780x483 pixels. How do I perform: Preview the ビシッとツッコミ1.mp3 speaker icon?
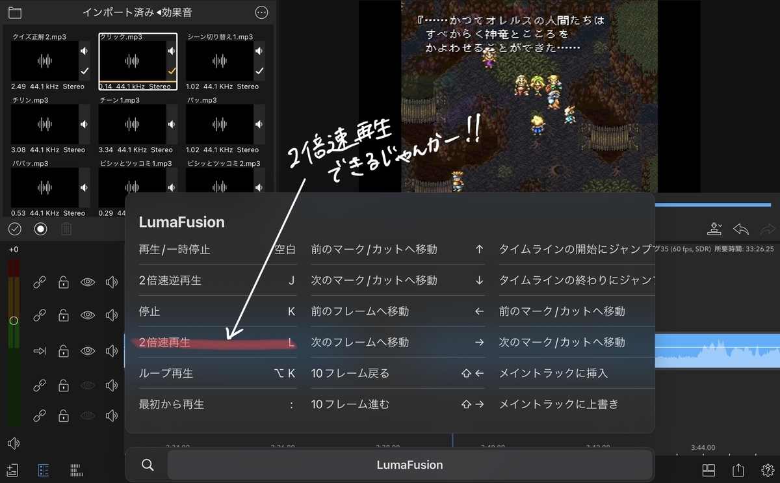pos(172,187)
